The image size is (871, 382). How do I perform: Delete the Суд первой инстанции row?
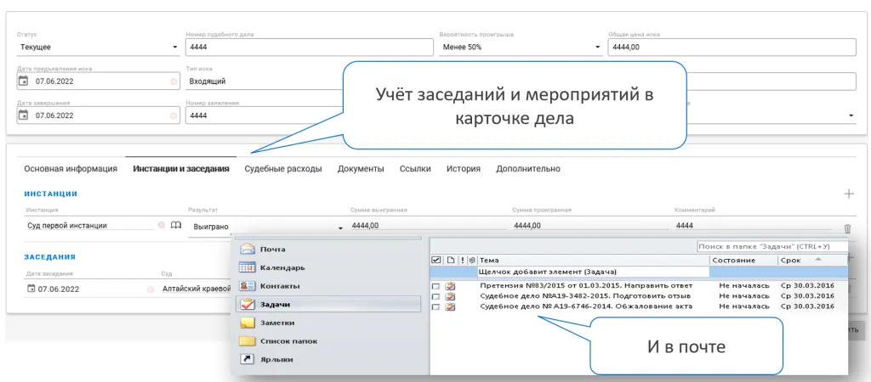pos(847,228)
